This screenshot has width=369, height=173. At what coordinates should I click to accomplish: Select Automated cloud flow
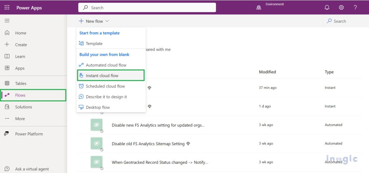pos(106,65)
